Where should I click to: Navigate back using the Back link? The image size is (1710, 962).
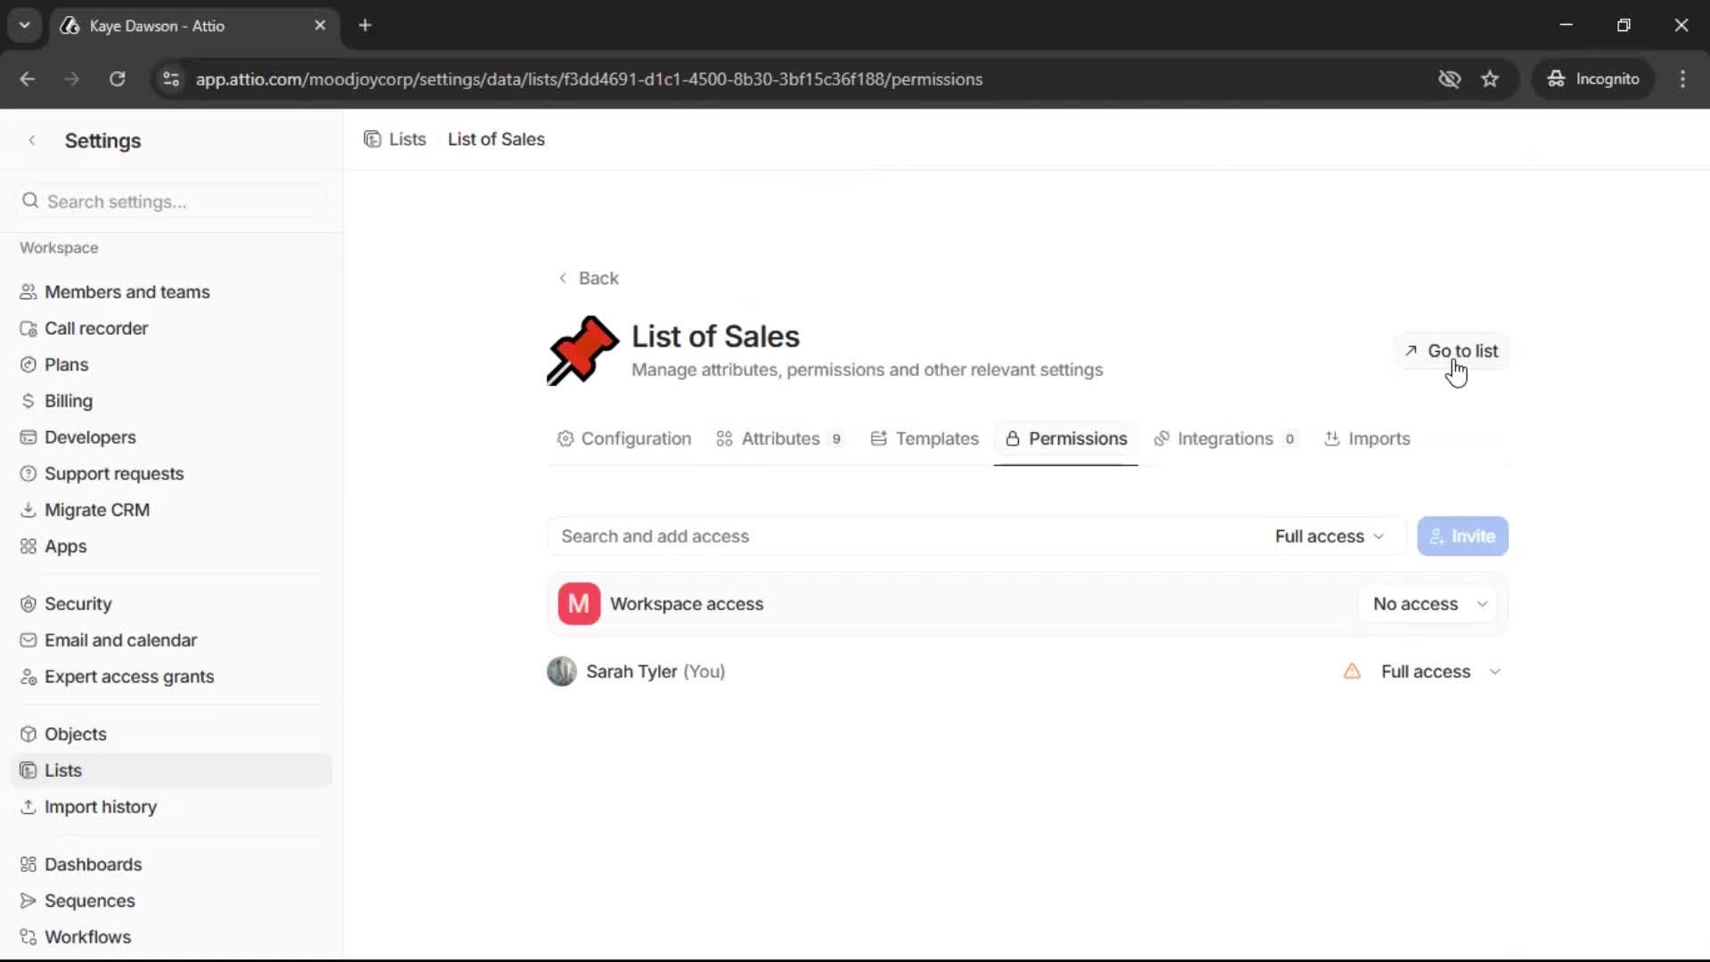point(589,278)
